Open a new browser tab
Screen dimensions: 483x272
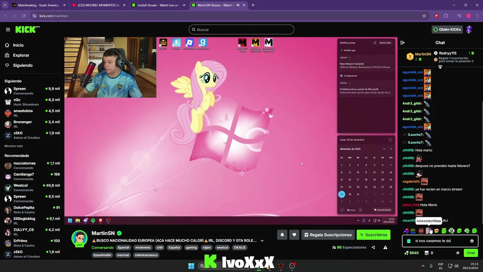pyautogui.click(x=253, y=5)
